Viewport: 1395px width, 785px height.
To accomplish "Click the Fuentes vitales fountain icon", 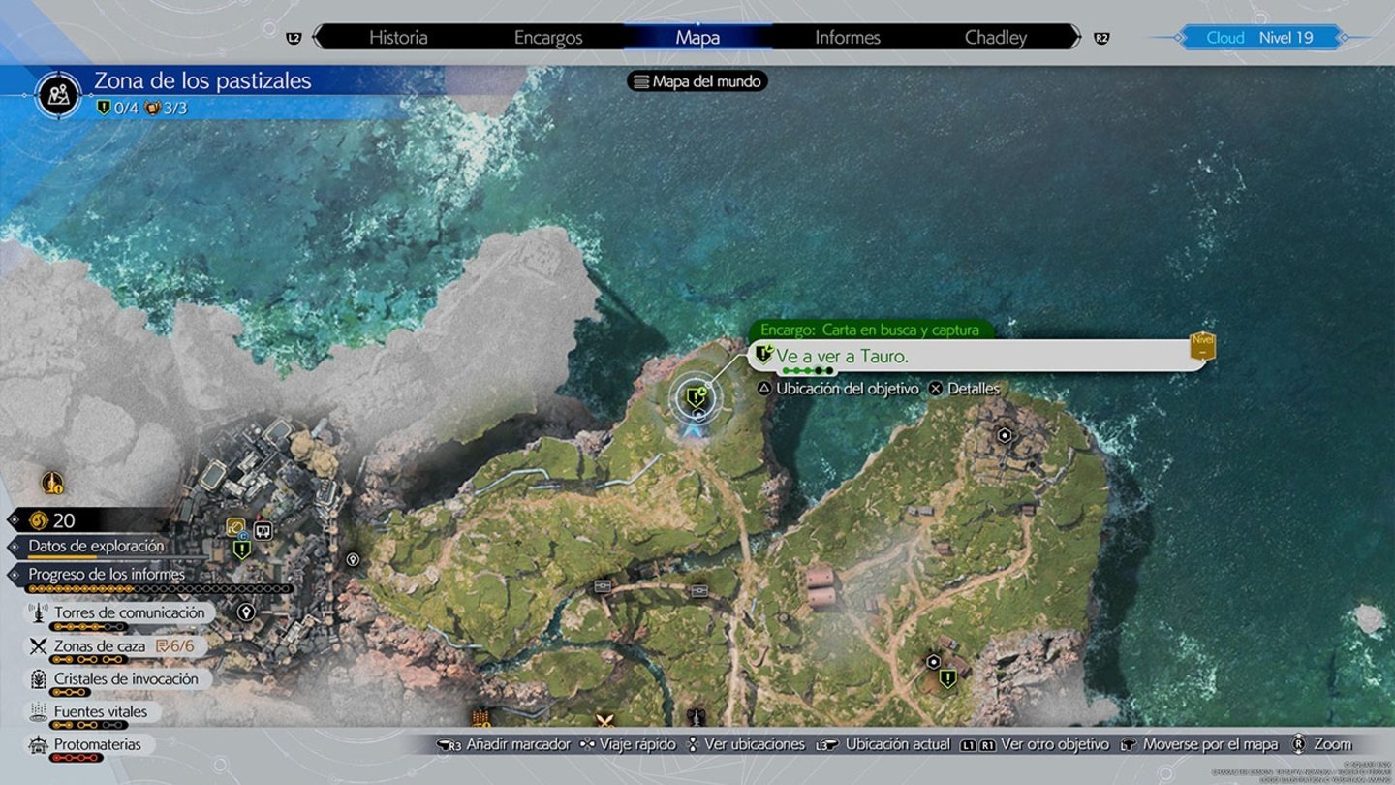I will tap(40, 712).
